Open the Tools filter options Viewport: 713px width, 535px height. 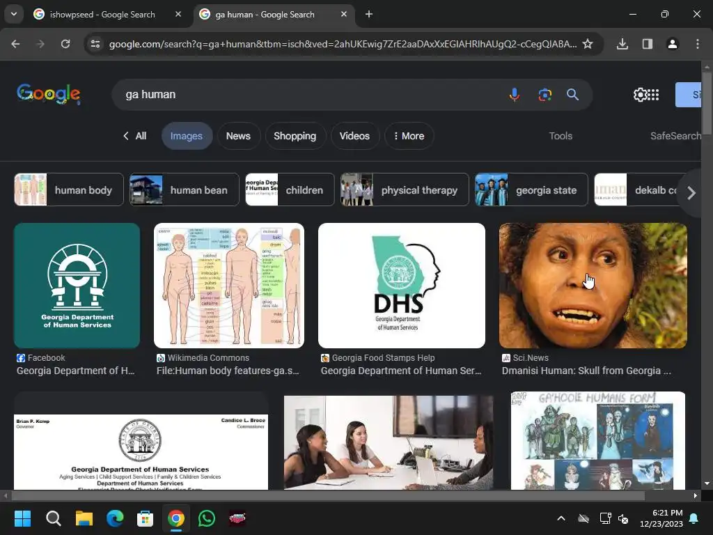coord(561,136)
